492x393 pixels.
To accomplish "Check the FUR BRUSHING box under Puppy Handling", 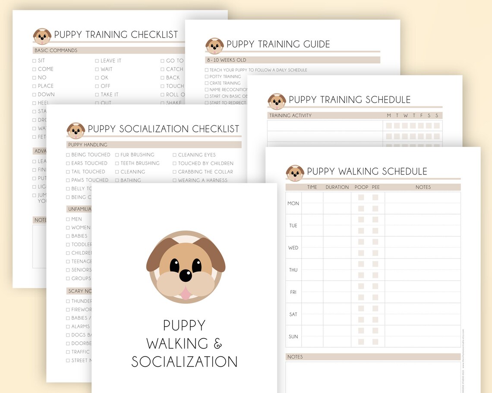I will tap(118, 155).
